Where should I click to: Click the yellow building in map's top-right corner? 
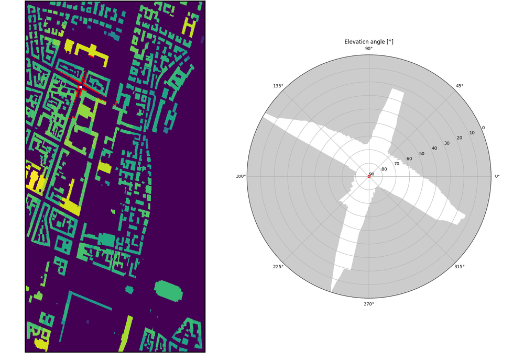(x=189, y=26)
